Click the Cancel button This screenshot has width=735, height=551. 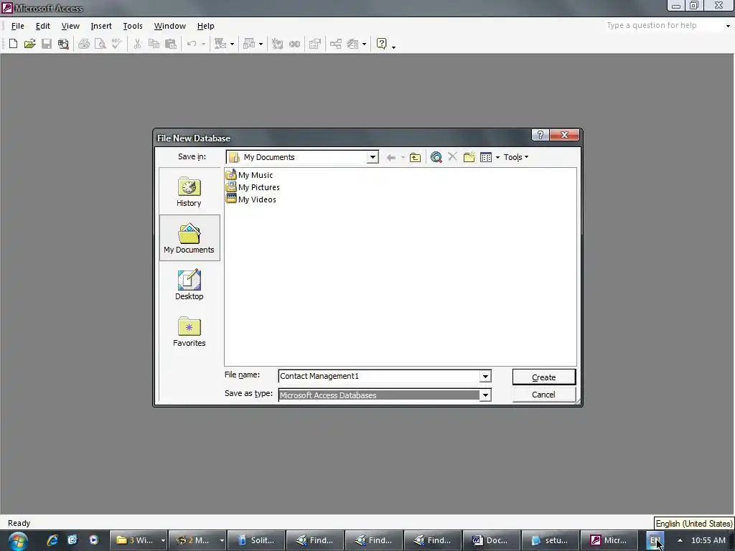544,395
